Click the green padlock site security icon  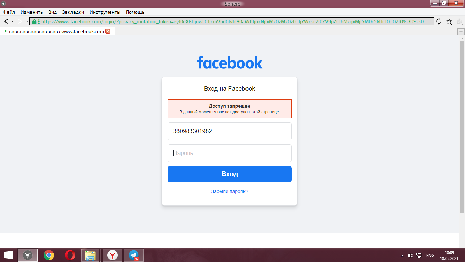point(34,21)
